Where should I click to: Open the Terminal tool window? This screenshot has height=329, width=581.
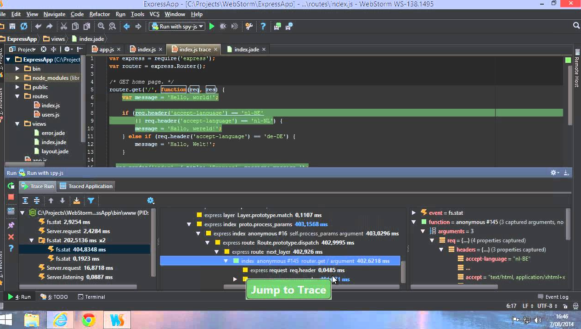pyautogui.click(x=91, y=297)
